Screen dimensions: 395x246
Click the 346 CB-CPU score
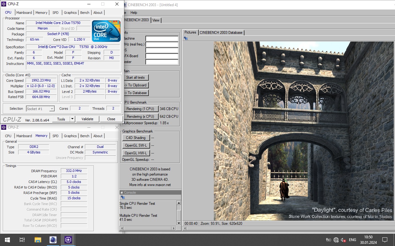[x=169, y=109]
